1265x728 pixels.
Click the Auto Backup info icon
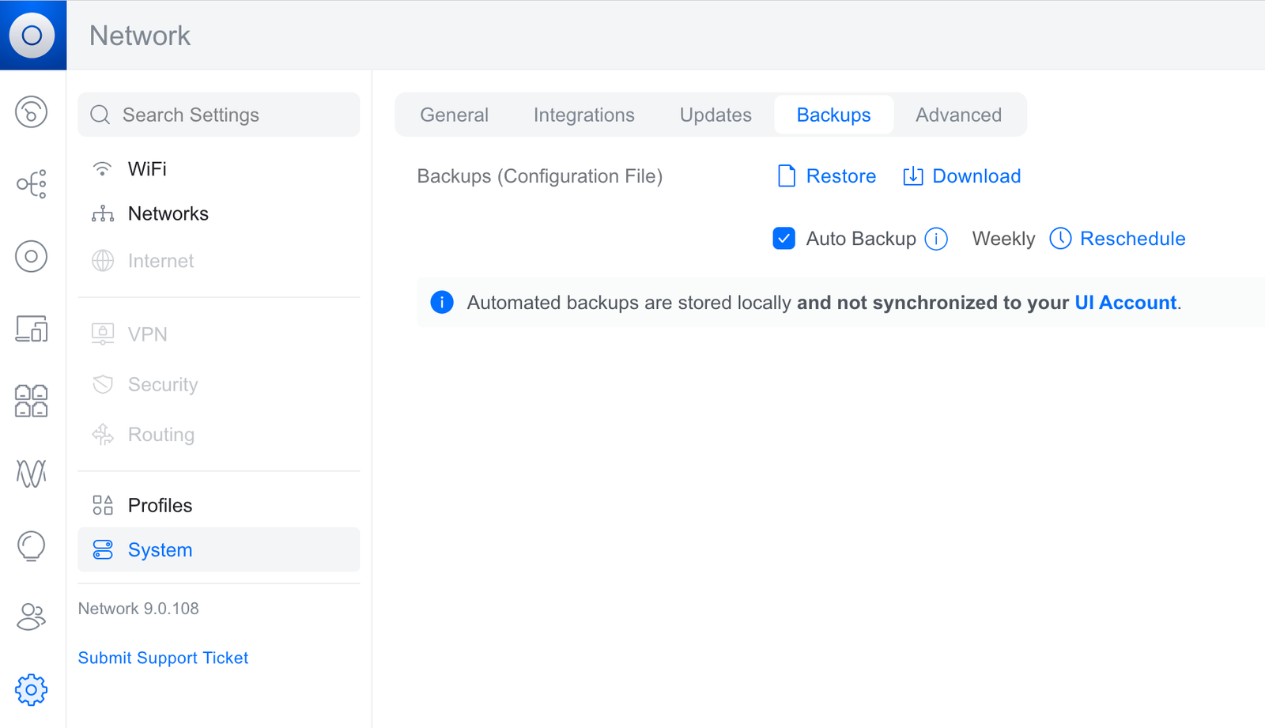(x=936, y=238)
